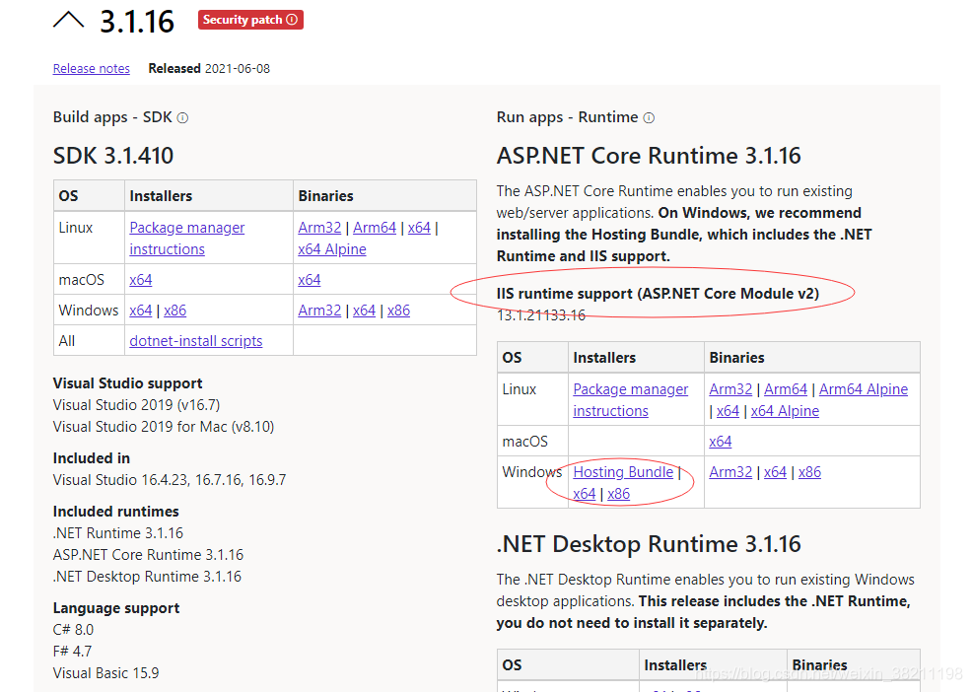
Task: Download ASP.NET Runtime Linux Arm64 binary
Action: coord(786,389)
